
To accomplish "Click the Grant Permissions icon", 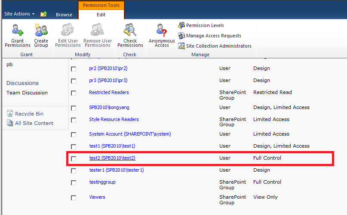I will (x=18, y=30).
